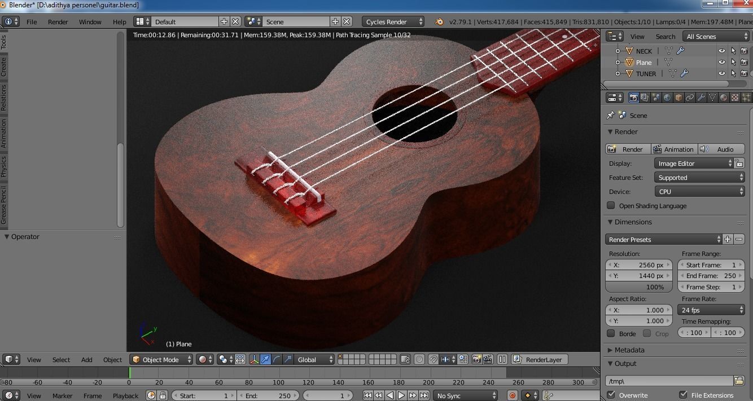This screenshot has height=401, width=753.
Task: Click the output path /tmp\ field
Action: 669,381
